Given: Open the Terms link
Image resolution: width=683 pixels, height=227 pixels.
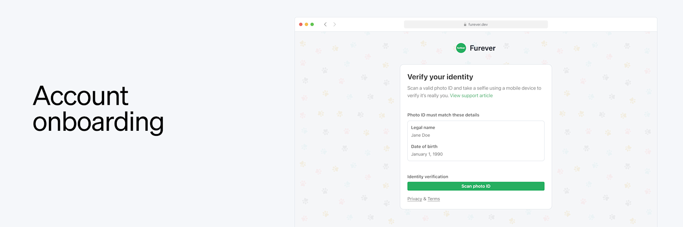Looking at the screenshot, I should (433, 199).
